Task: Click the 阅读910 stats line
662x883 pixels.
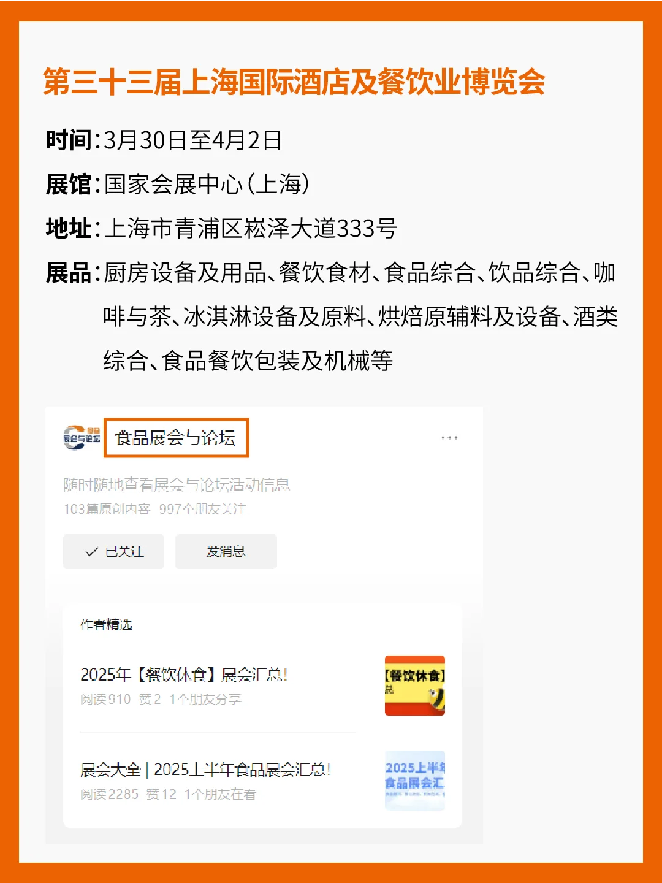Action: (161, 699)
